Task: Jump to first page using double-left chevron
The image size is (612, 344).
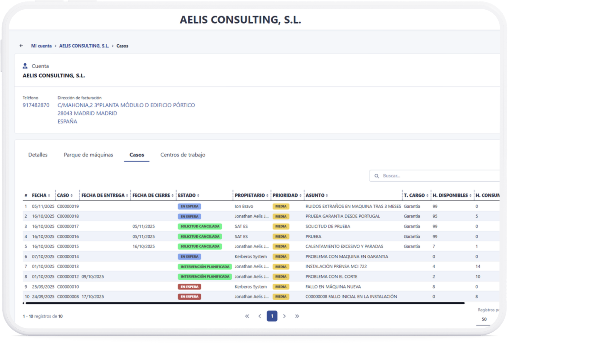Action: pyautogui.click(x=247, y=316)
